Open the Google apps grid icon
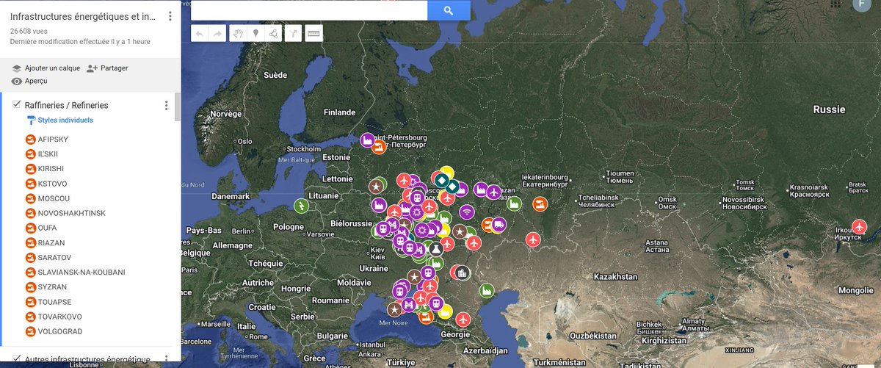Viewport: 881px width, 368px height. (834, 4)
